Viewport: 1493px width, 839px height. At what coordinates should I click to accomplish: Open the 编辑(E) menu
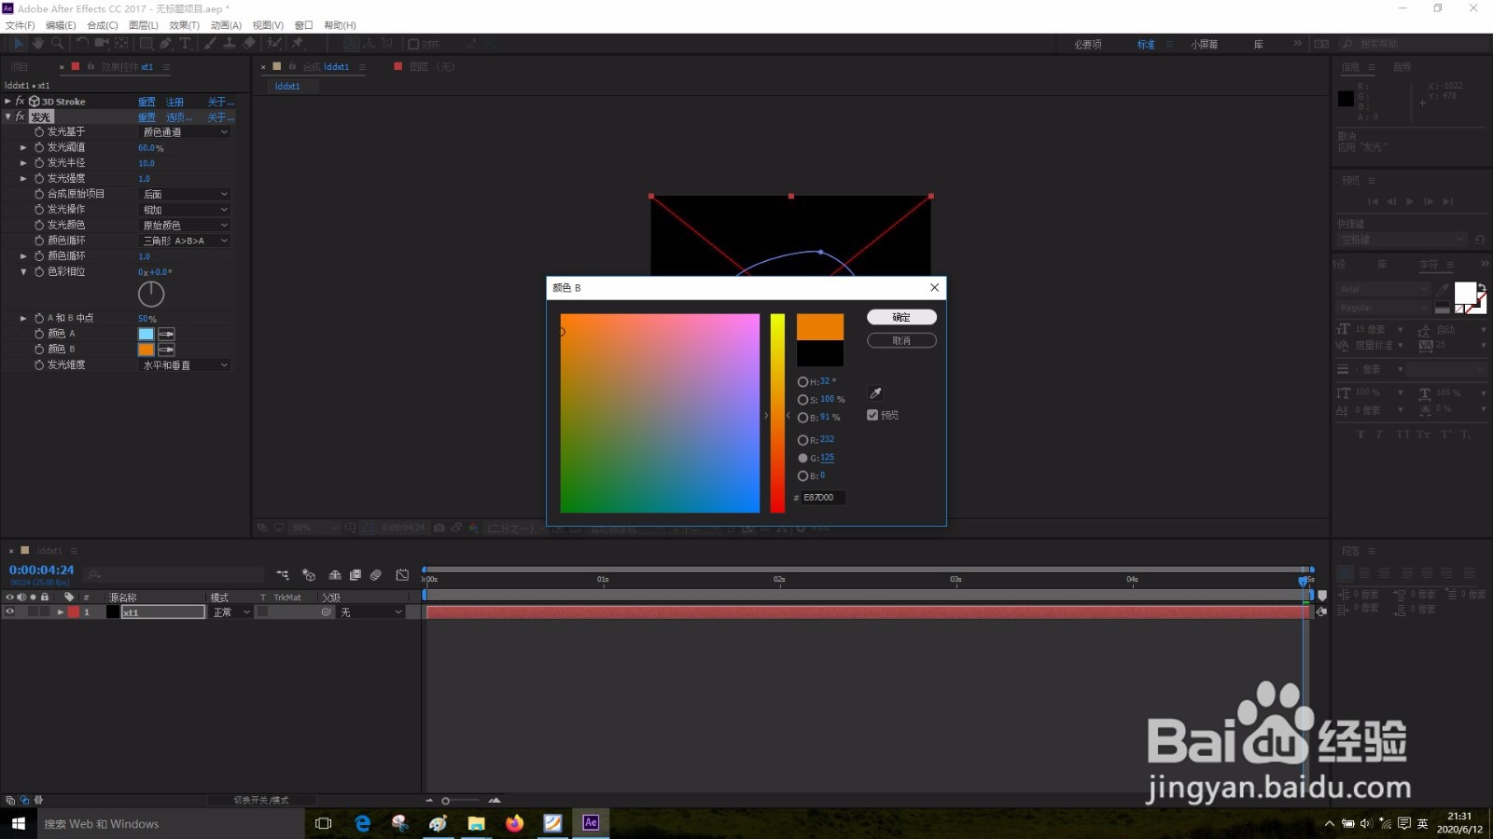(61, 25)
